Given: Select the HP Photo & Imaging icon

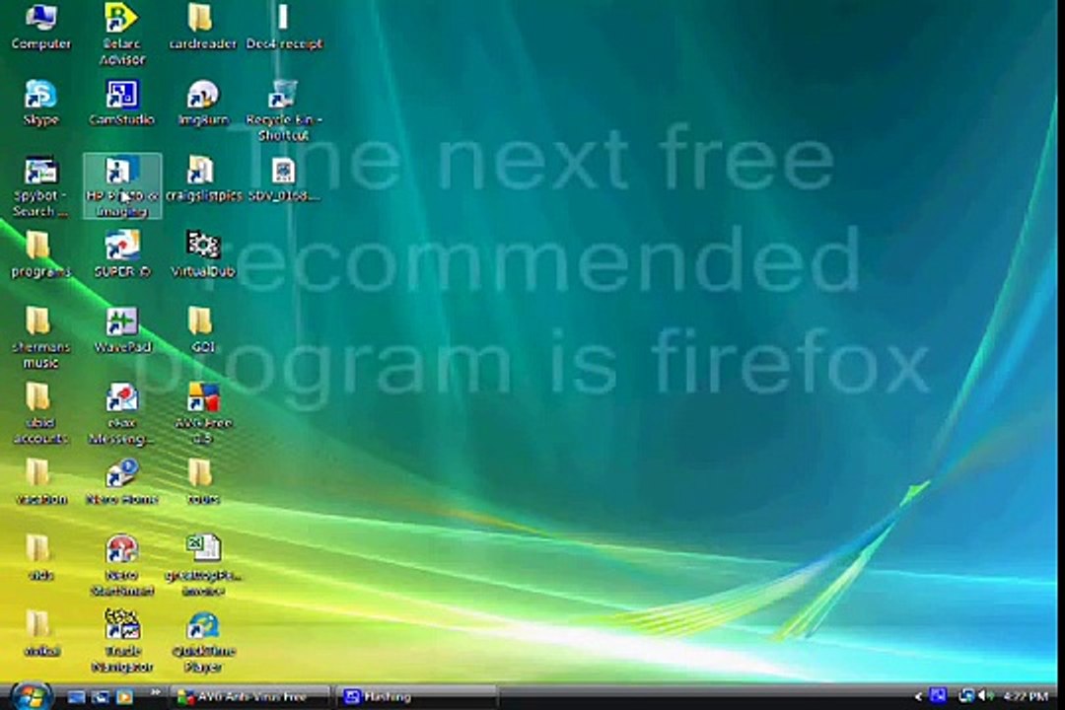Looking at the screenshot, I should [x=122, y=186].
